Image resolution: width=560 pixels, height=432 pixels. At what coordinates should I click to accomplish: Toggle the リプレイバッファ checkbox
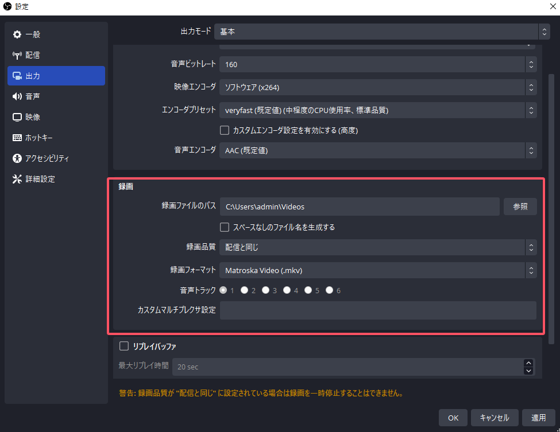point(123,346)
